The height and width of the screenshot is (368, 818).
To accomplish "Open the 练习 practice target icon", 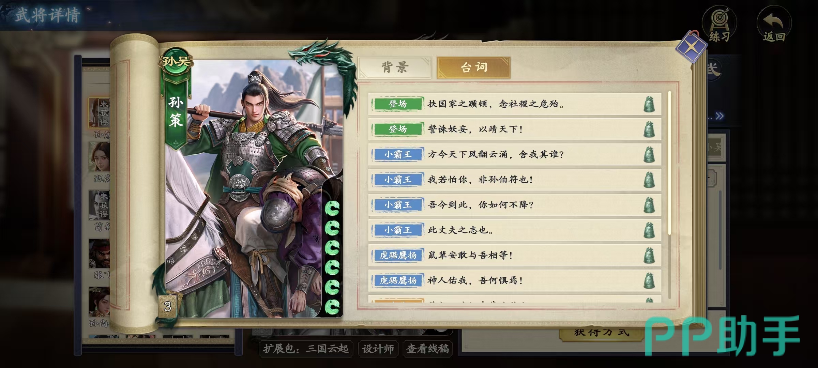I will tap(719, 25).
